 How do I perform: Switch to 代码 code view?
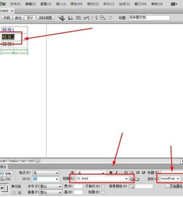7,18
